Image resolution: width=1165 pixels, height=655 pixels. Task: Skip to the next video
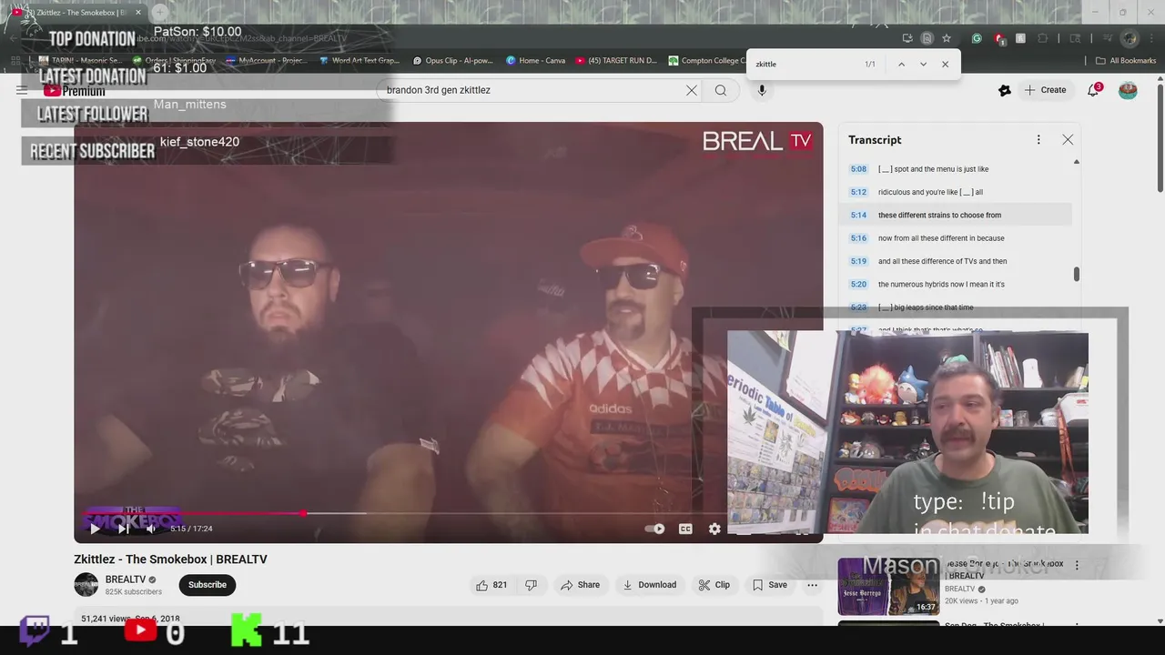click(x=124, y=529)
